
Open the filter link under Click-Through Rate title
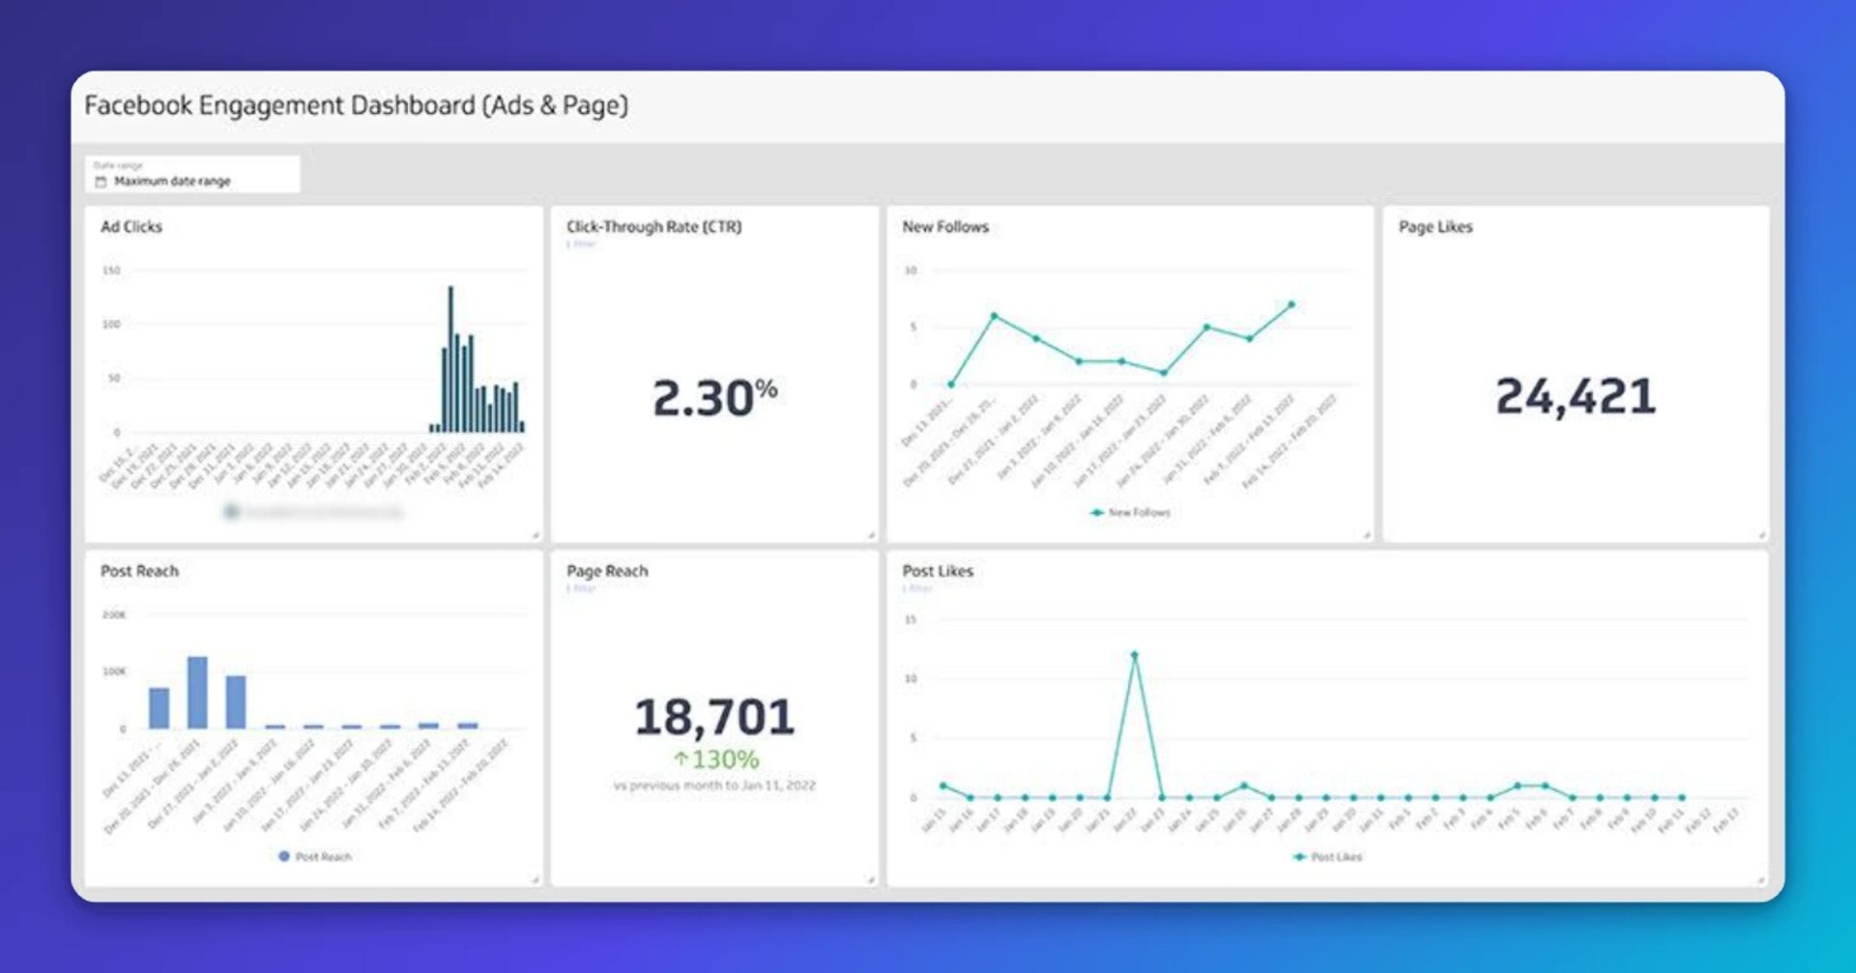581,244
